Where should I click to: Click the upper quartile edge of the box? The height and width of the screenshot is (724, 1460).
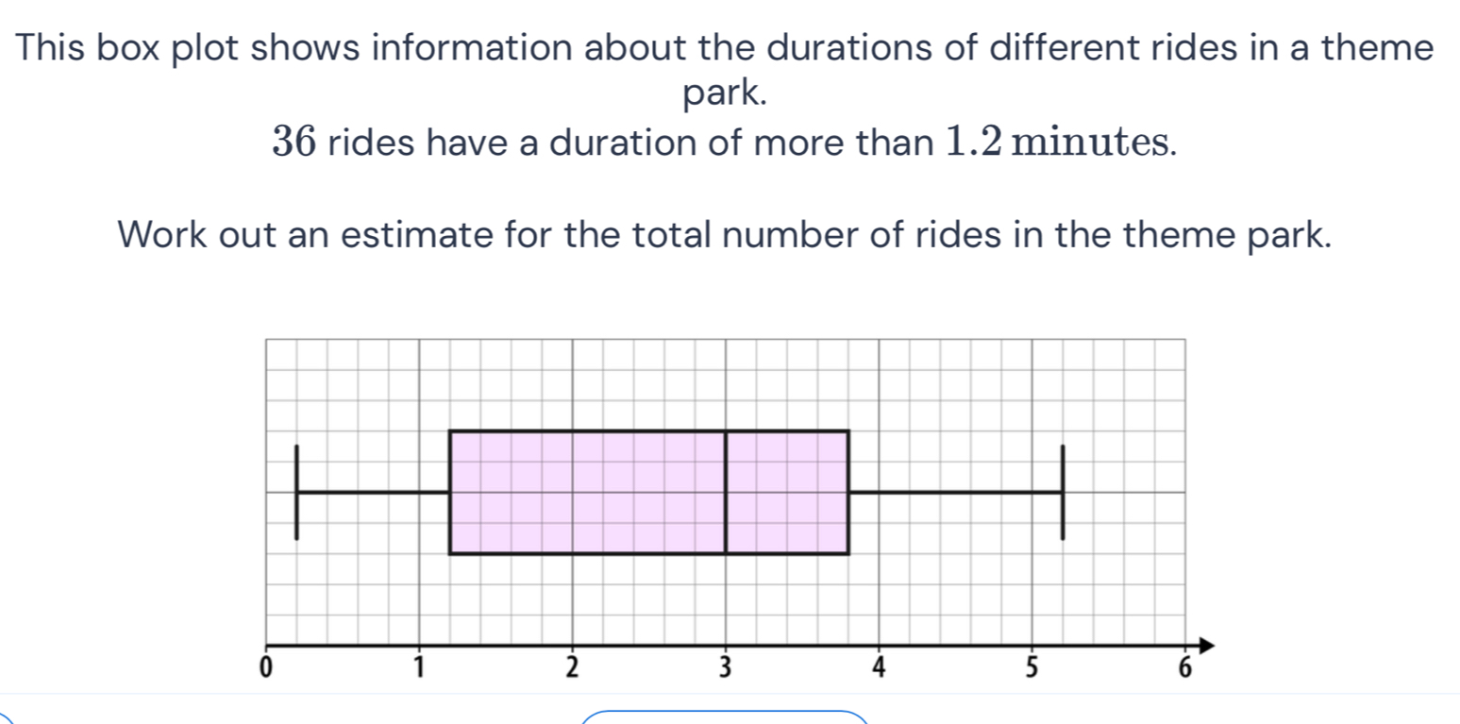[848, 492]
